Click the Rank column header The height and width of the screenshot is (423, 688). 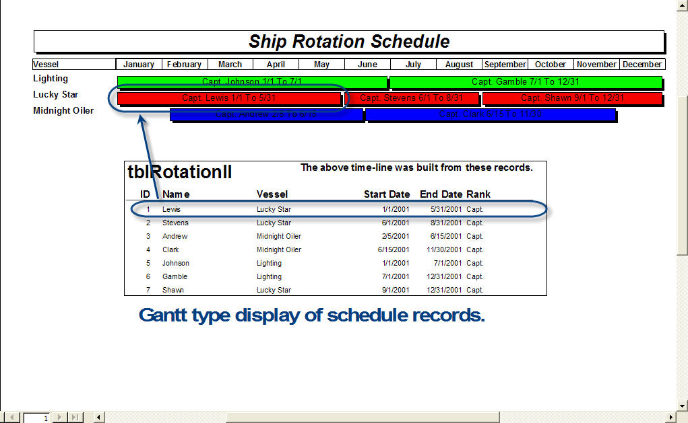point(478,194)
